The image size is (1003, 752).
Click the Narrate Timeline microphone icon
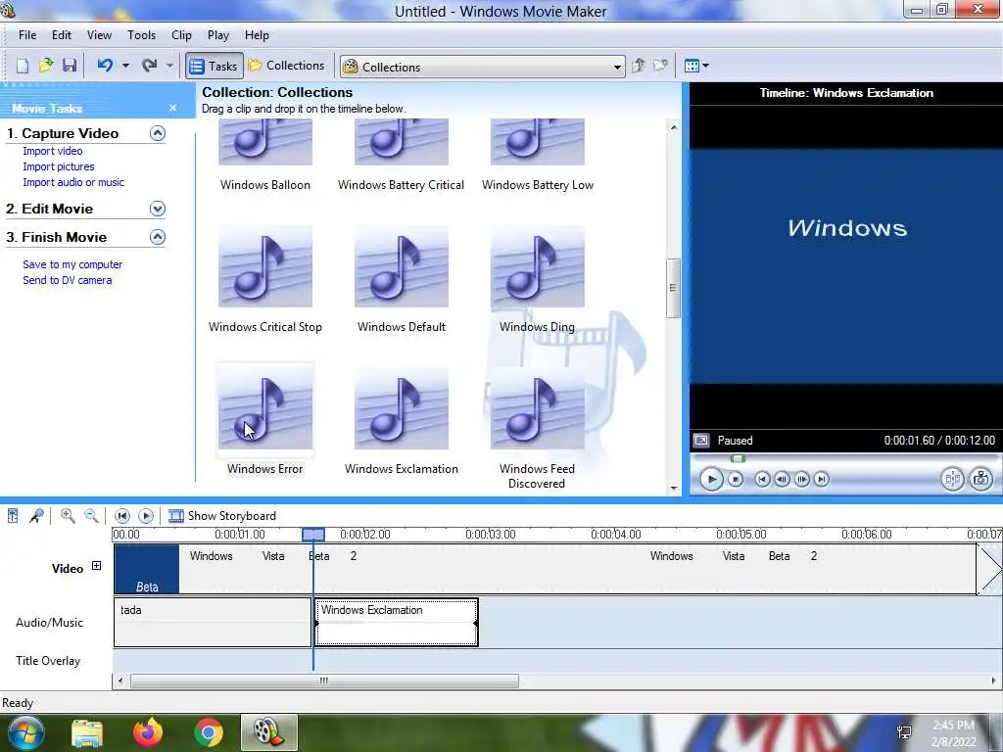coord(36,515)
